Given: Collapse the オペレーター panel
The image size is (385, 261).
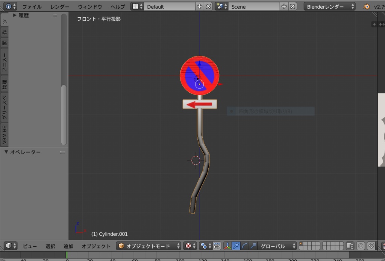Looking at the screenshot, I should click(x=6, y=152).
